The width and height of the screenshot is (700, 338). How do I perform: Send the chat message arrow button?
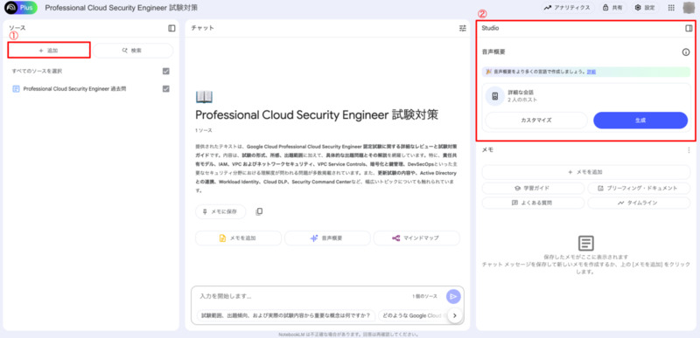453,297
